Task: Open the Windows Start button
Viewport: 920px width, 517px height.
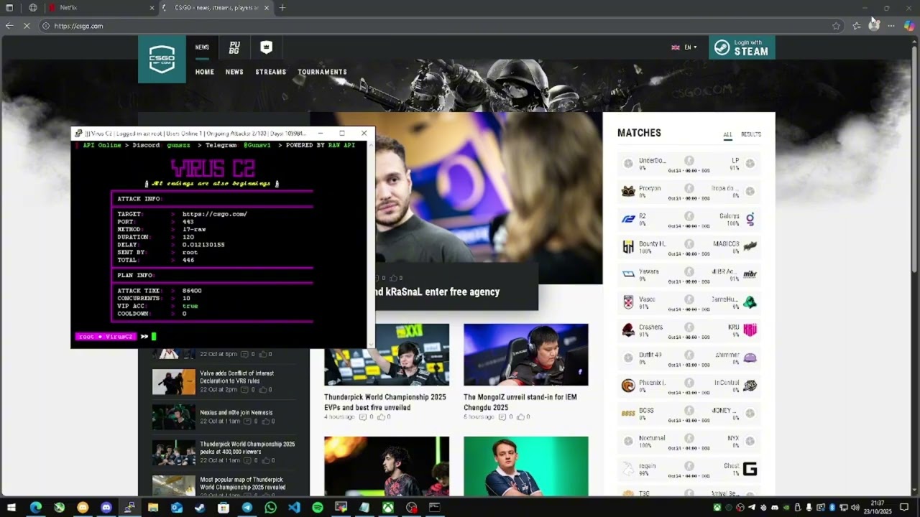Action: coord(11,508)
